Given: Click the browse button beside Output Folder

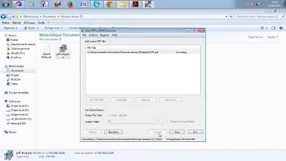Looking at the screenshot, I should tap(161, 121).
